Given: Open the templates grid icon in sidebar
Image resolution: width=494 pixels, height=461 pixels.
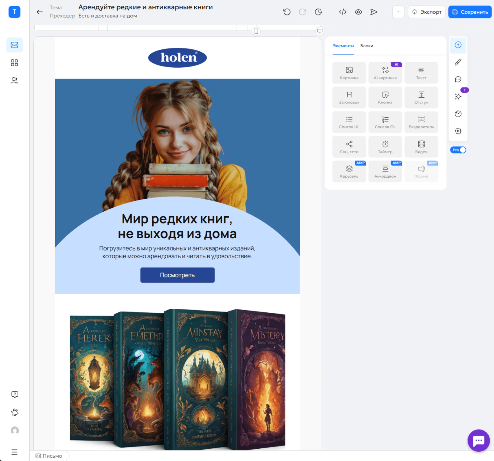Looking at the screenshot, I should (15, 63).
